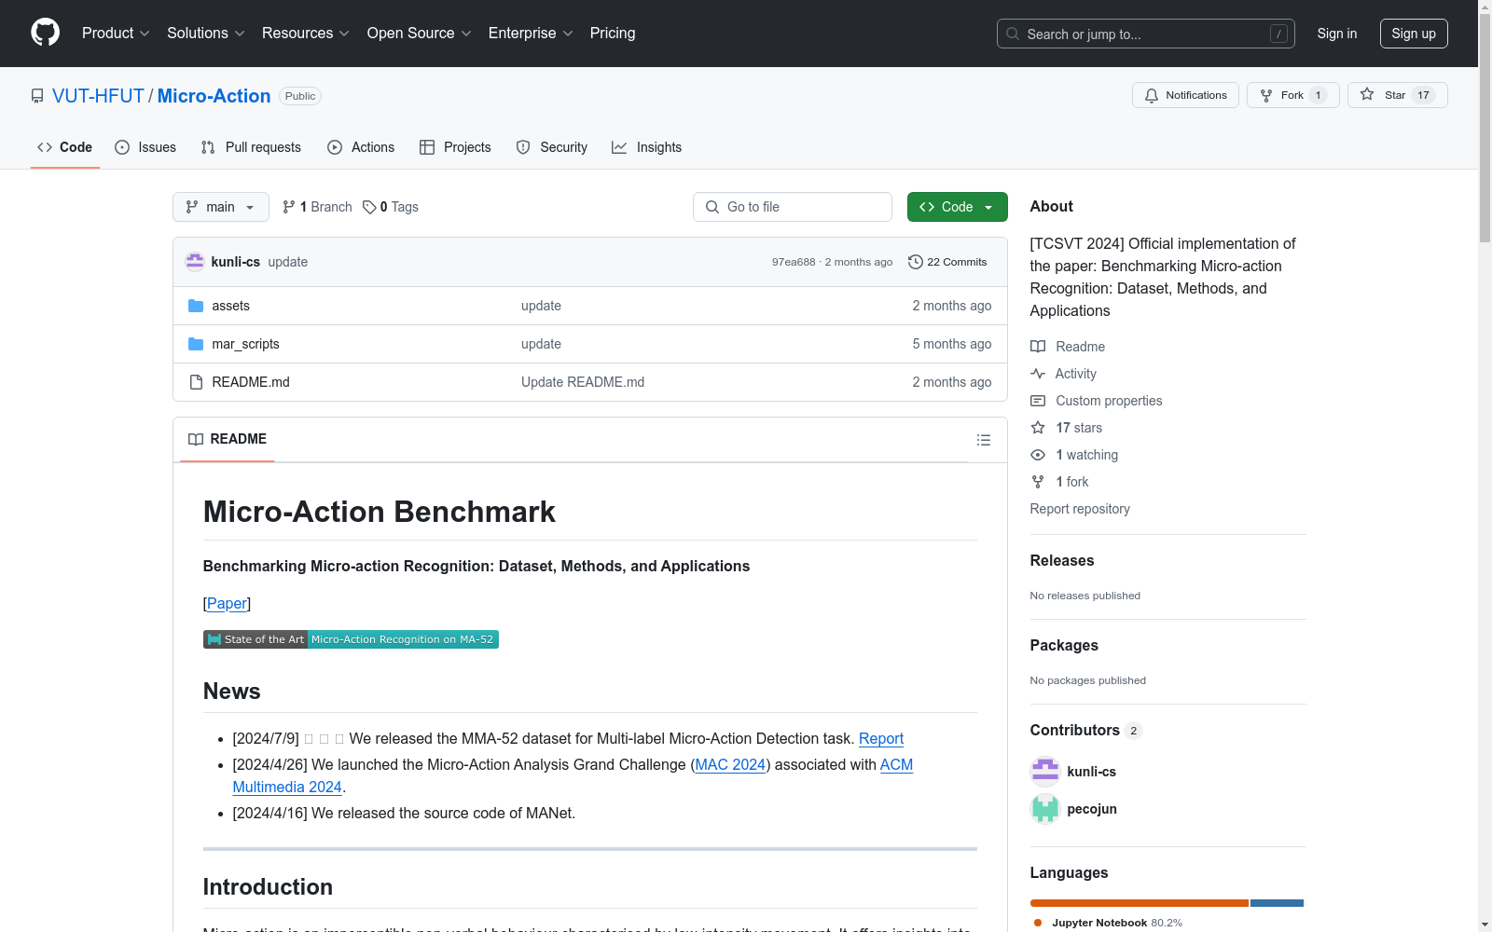View the 0 Tags page
This screenshot has height=932, width=1492.
(391, 207)
